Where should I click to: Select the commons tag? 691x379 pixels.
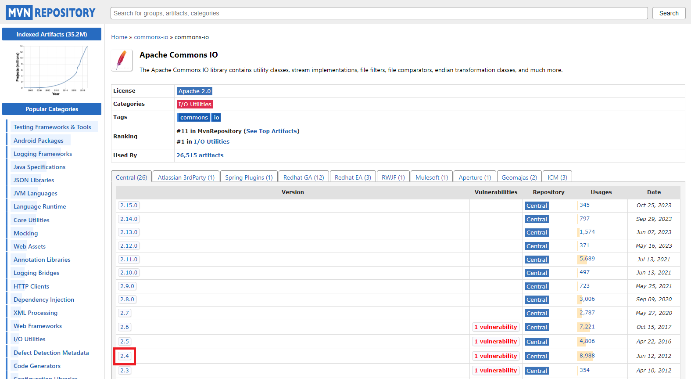click(193, 118)
